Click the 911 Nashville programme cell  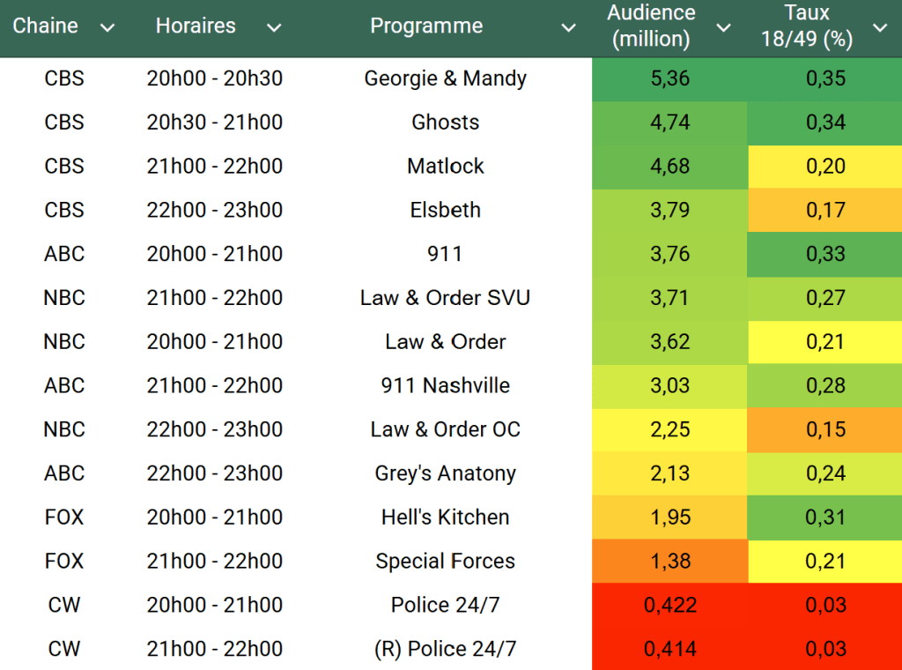445,385
